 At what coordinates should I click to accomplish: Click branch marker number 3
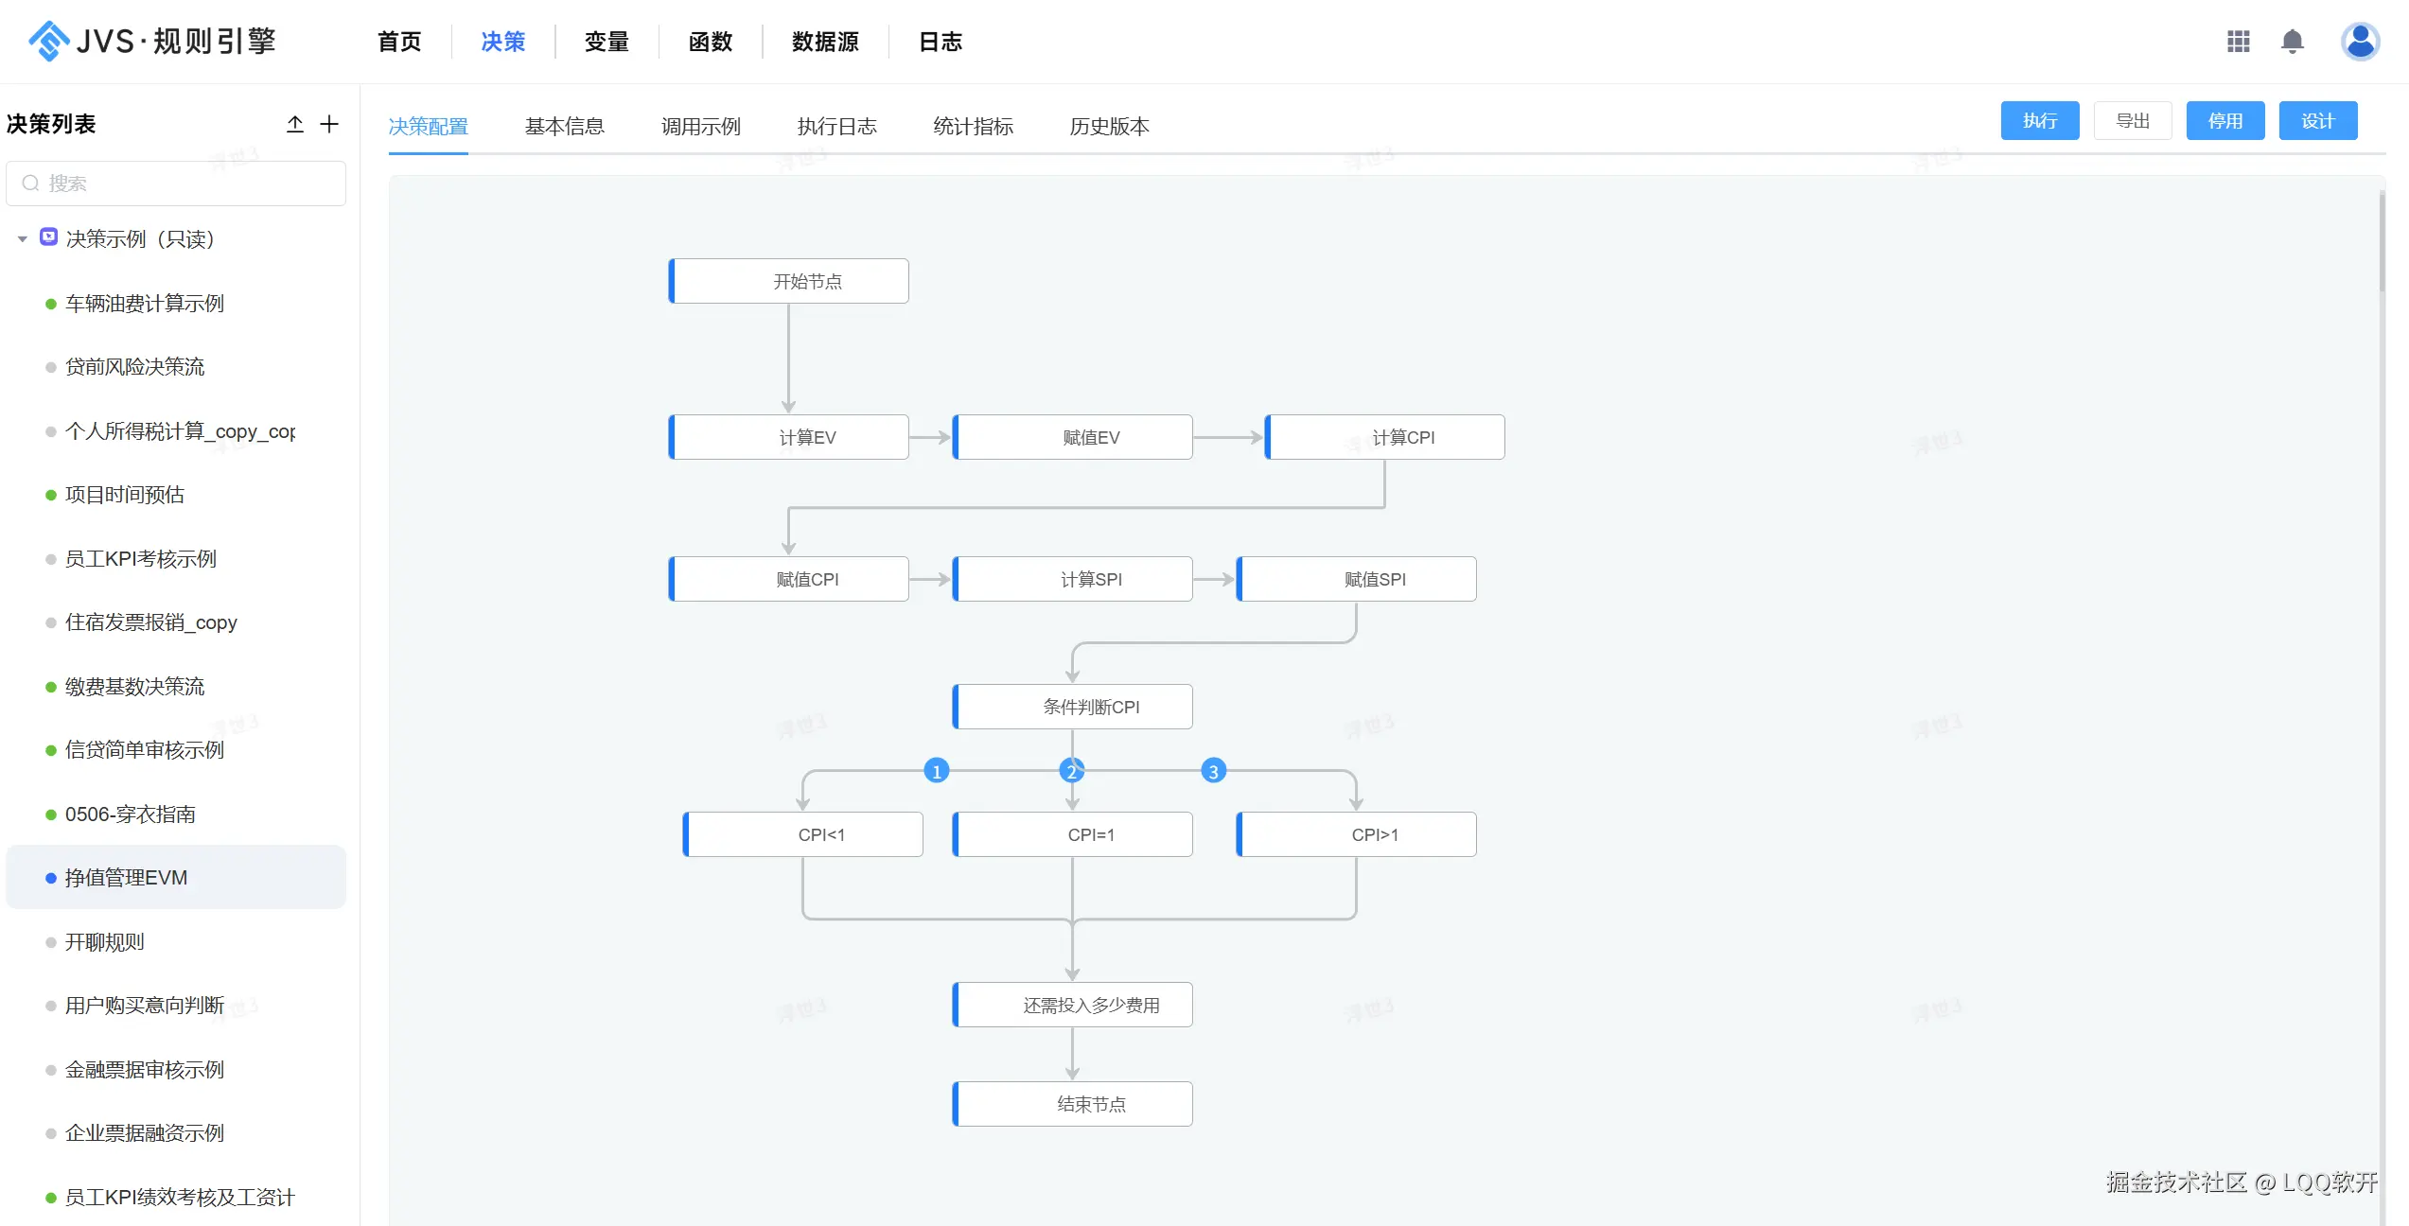[x=1213, y=771]
